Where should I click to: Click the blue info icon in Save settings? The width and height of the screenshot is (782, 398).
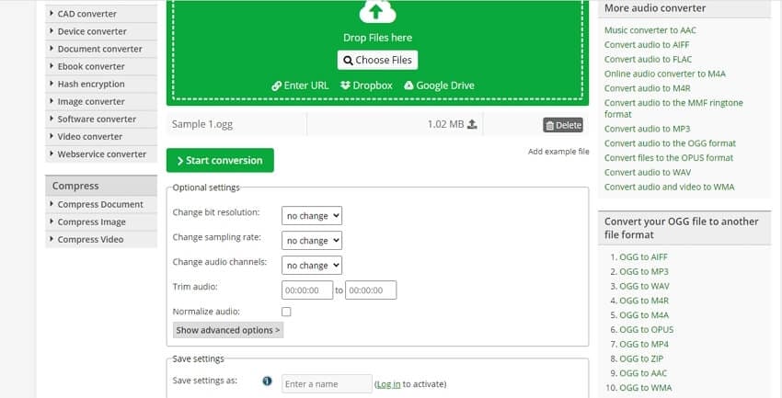268,381
